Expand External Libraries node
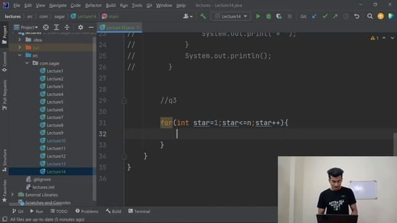The height and width of the screenshot is (223, 397). coord(12,195)
